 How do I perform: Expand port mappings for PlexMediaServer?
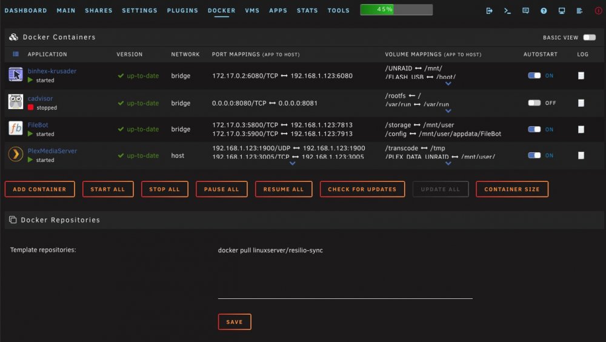pos(293,164)
